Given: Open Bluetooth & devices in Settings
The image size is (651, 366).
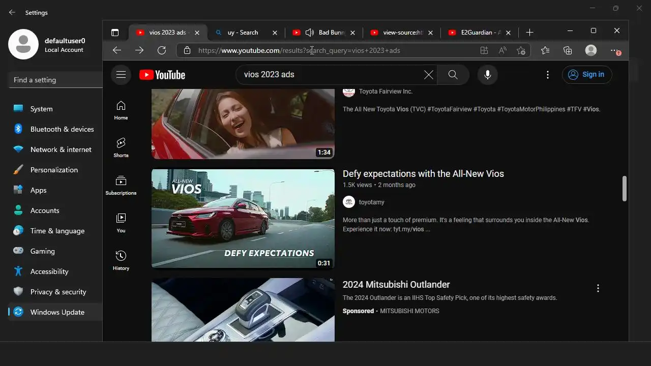Looking at the screenshot, I should (55, 129).
